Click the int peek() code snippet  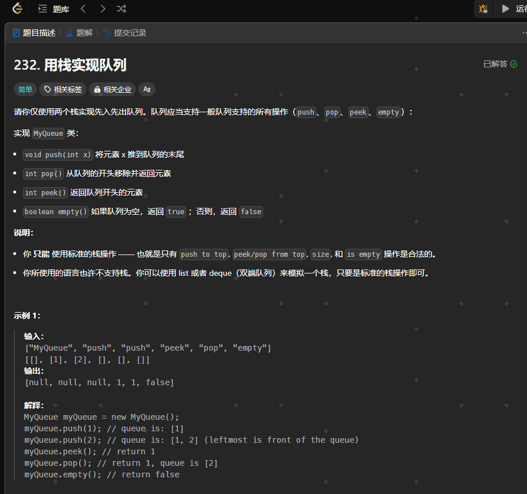coord(46,192)
